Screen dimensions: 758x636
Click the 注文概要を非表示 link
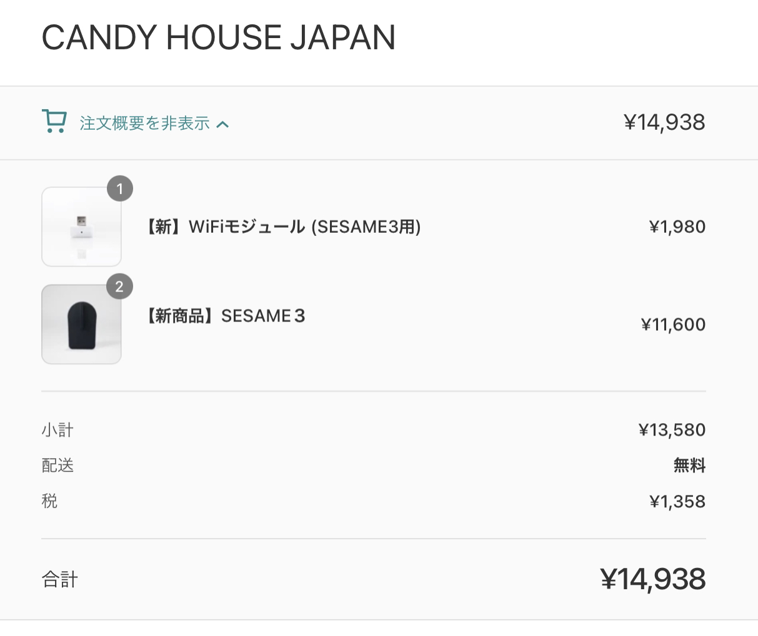click(x=144, y=124)
